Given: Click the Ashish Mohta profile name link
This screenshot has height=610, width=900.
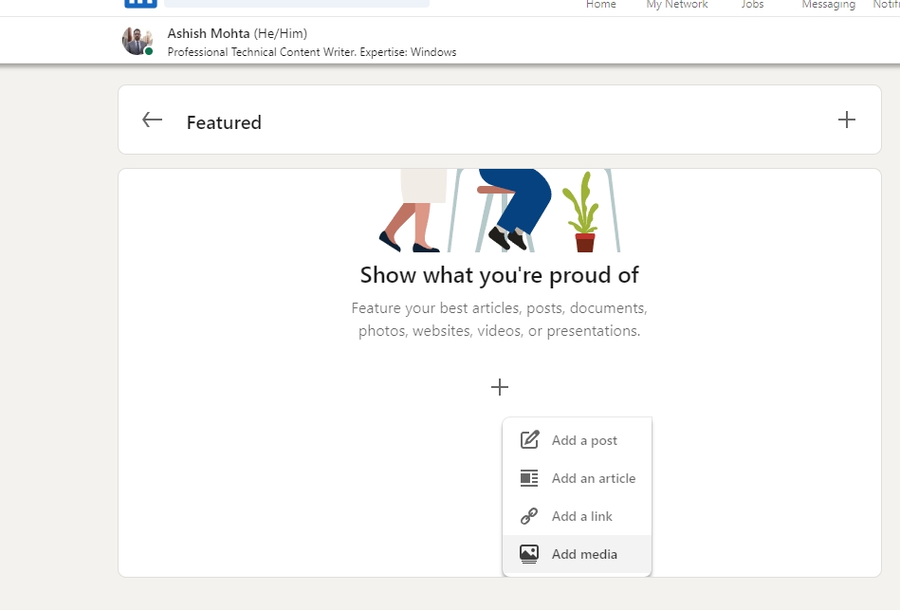Looking at the screenshot, I should coord(208,32).
